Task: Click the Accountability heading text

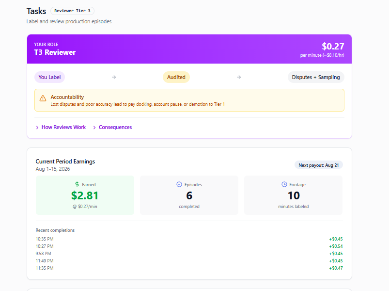Action: coord(67,97)
